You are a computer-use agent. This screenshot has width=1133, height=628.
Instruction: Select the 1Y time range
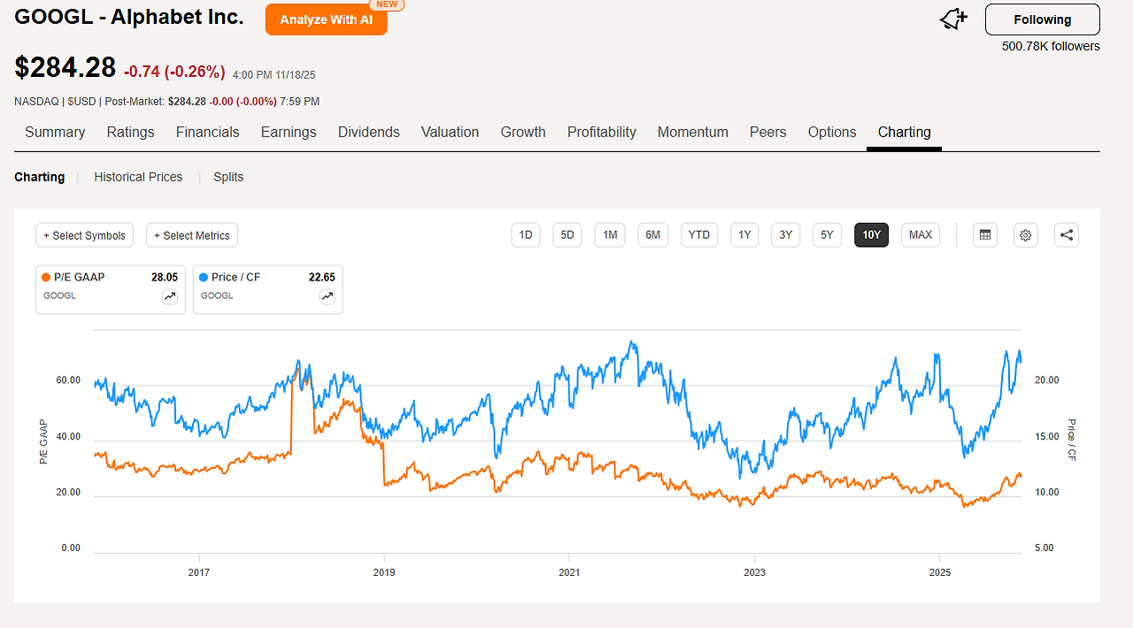coord(744,235)
